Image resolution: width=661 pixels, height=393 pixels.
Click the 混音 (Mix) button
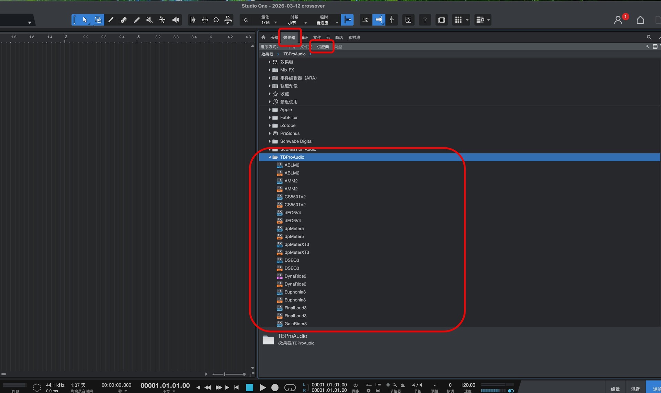635,389
